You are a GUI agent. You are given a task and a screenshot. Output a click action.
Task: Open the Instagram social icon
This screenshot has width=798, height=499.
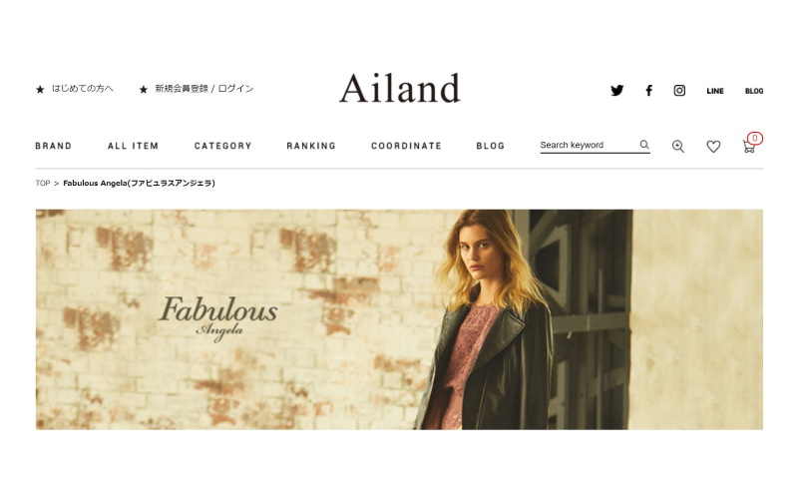tap(679, 90)
